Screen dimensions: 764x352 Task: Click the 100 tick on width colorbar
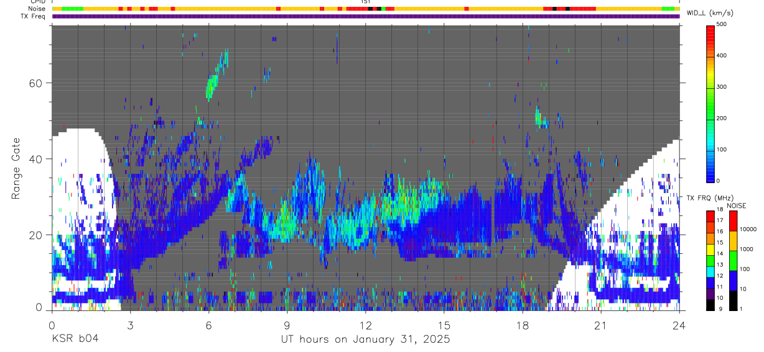[722, 150]
